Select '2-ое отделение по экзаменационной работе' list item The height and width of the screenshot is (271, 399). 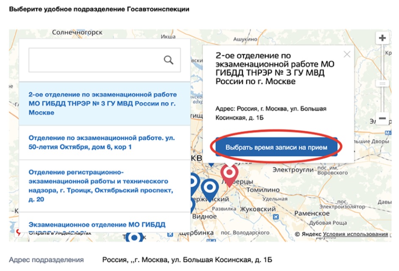click(x=105, y=103)
